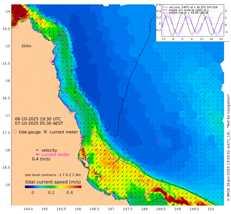The width and height of the screenshot is (231, 214).
Task: Click the inset legend 'height (m) at + 18.9S 146.6E'
Action: click(189, 13)
